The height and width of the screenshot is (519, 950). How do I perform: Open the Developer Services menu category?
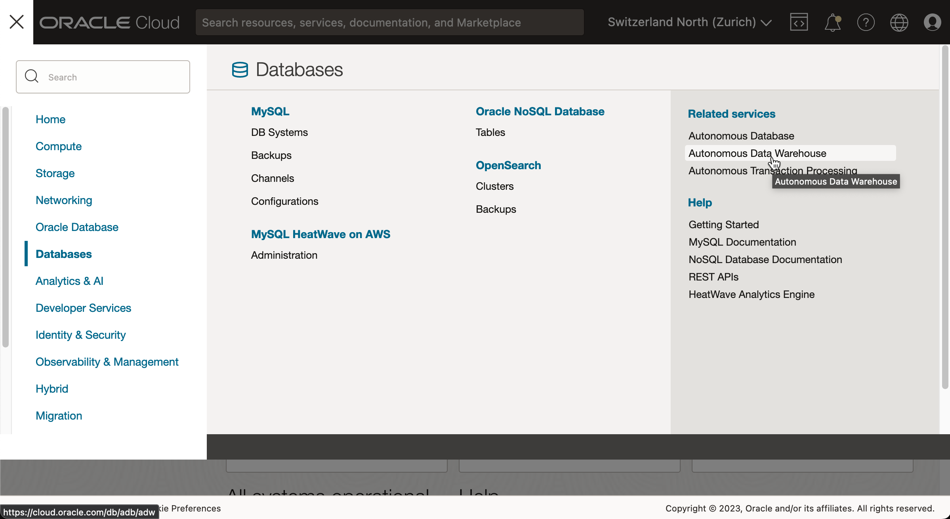click(83, 308)
